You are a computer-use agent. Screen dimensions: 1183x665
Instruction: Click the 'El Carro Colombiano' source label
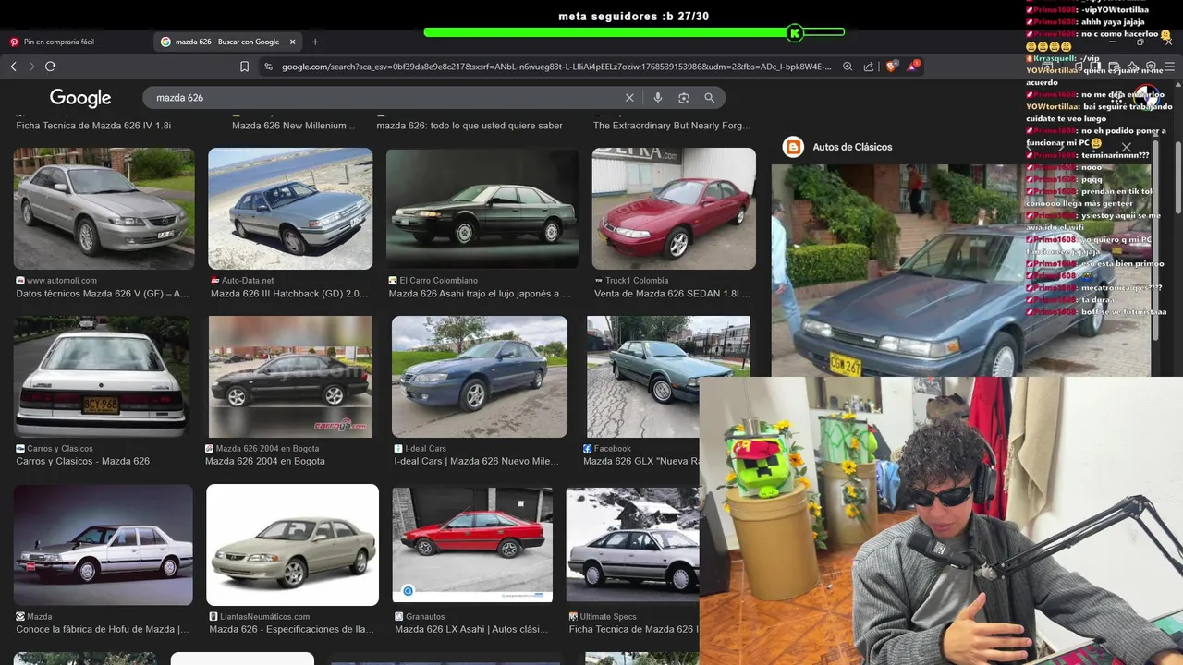click(439, 280)
